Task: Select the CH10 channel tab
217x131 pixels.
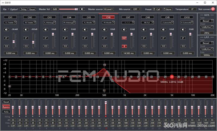Action: 187,17
